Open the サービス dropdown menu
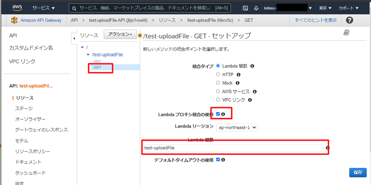This screenshot has height=185, width=371. point(44,8)
